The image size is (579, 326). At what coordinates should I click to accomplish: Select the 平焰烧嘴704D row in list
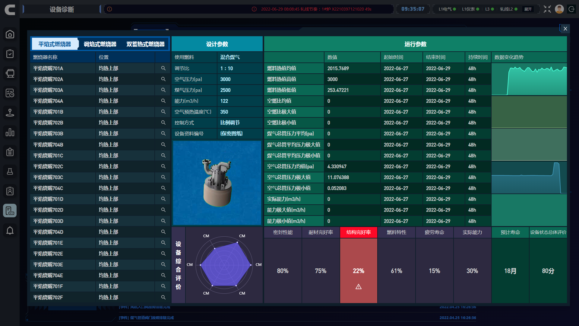[x=48, y=232]
